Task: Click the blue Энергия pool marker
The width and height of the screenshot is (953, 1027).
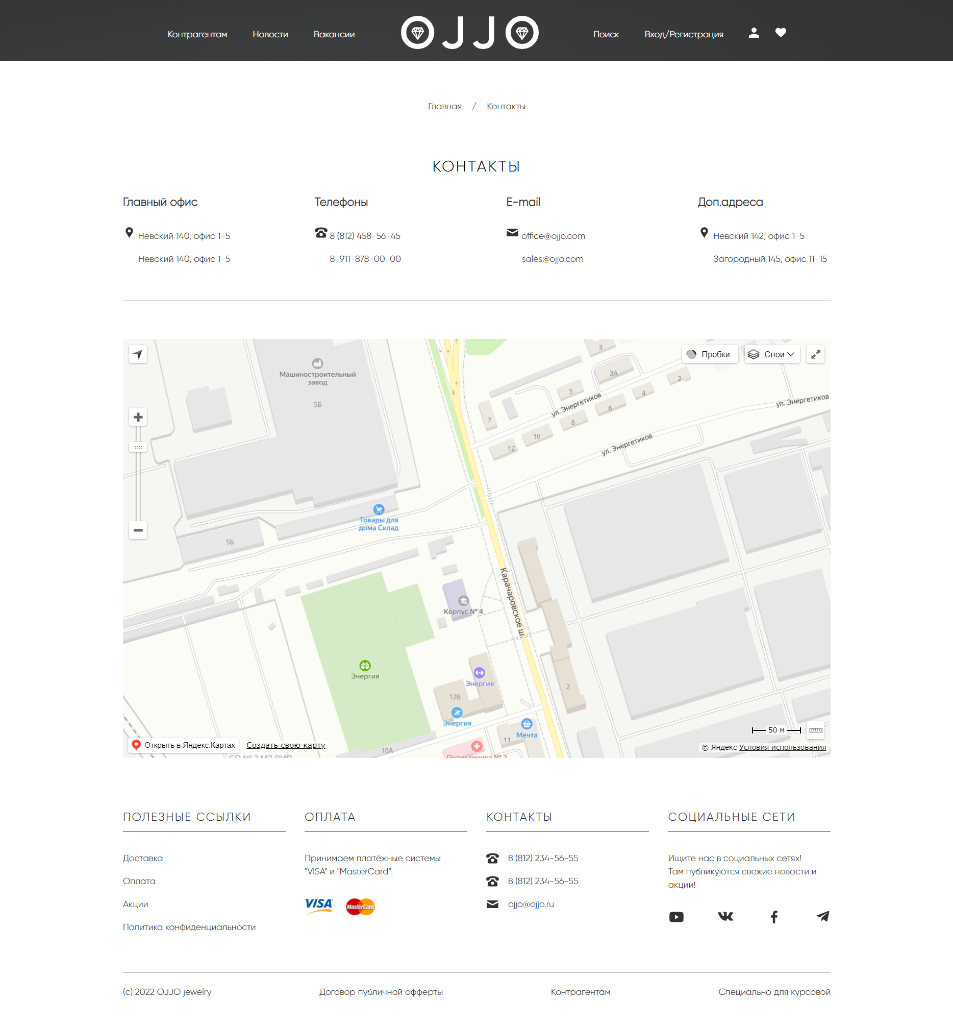Action: click(457, 713)
